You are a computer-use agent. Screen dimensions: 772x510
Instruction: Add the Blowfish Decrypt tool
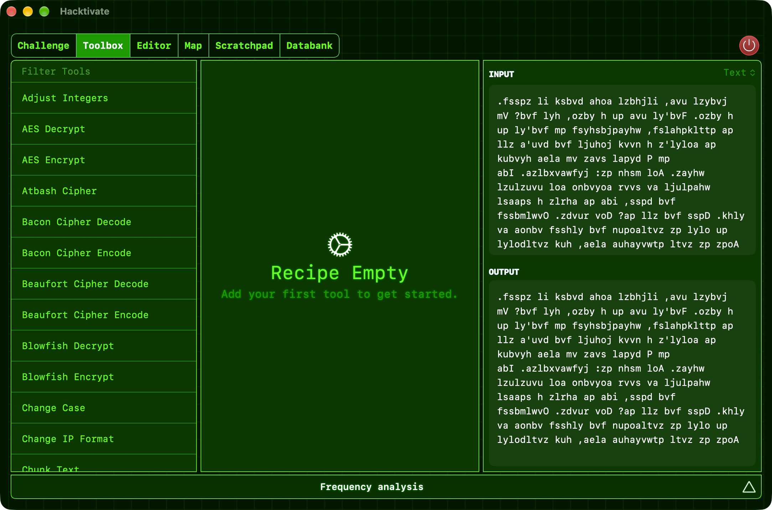[x=104, y=346]
